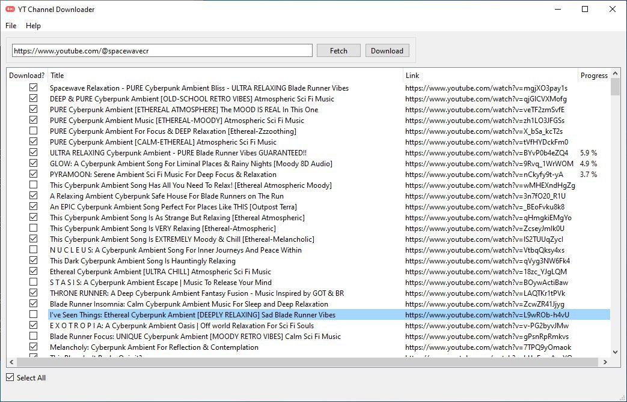627x402 pixels.
Task: Open the Help menu
Action: (x=33, y=26)
